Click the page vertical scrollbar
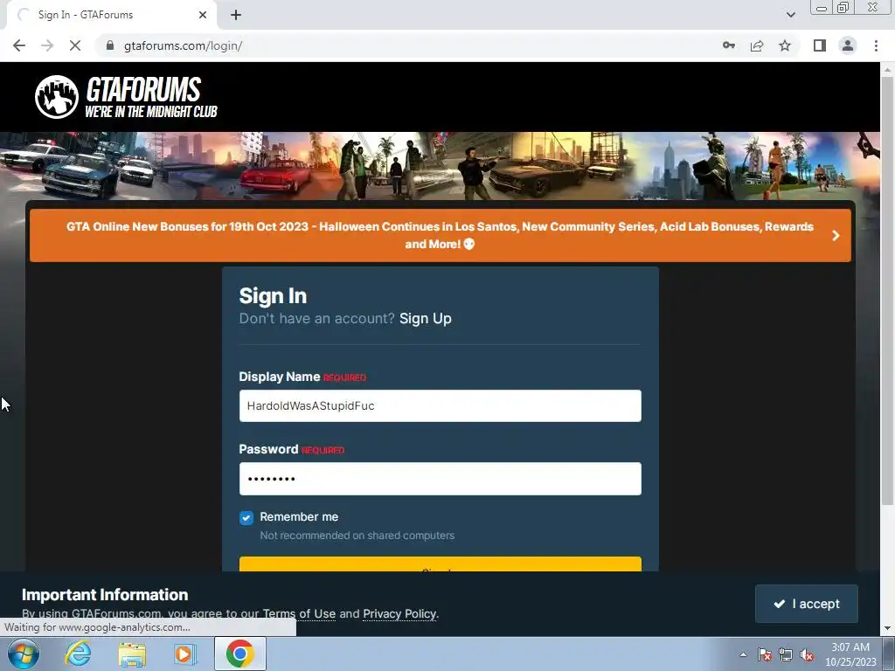Image resolution: width=895 pixels, height=671 pixels. 887,291
